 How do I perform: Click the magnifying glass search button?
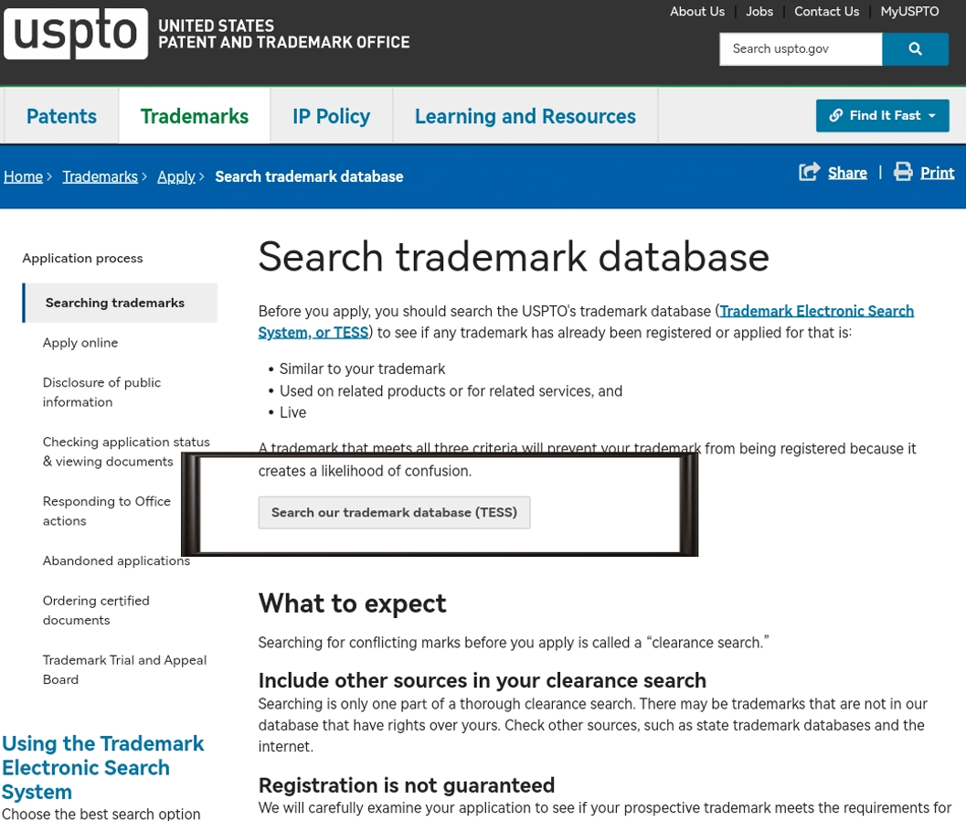tap(915, 49)
